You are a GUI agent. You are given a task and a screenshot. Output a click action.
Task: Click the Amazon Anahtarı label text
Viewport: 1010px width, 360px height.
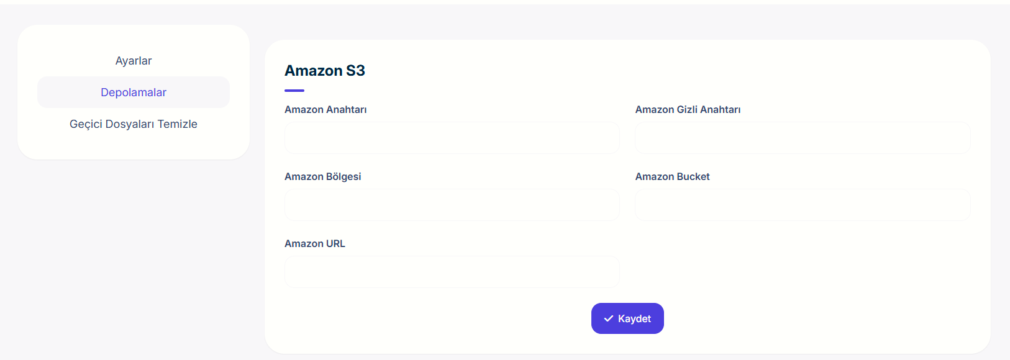[325, 110]
